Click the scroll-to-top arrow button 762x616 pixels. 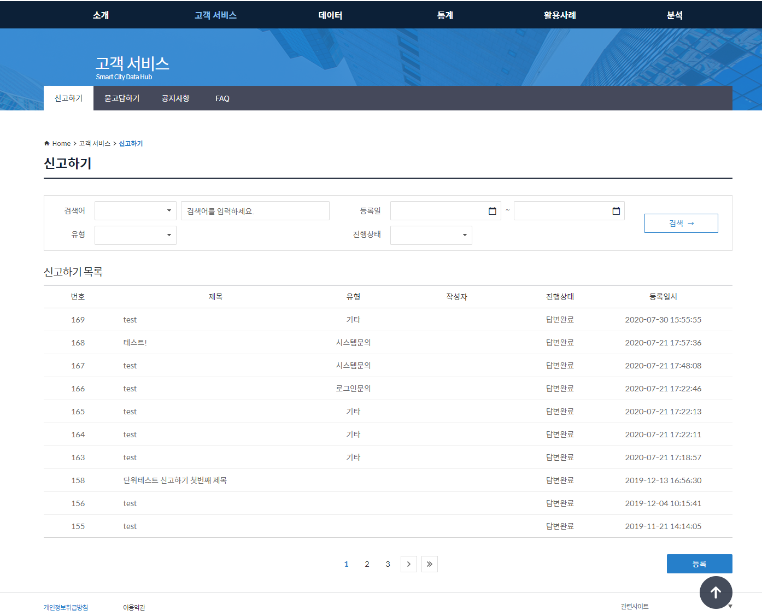pyautogui.click(x=716, y=592)
